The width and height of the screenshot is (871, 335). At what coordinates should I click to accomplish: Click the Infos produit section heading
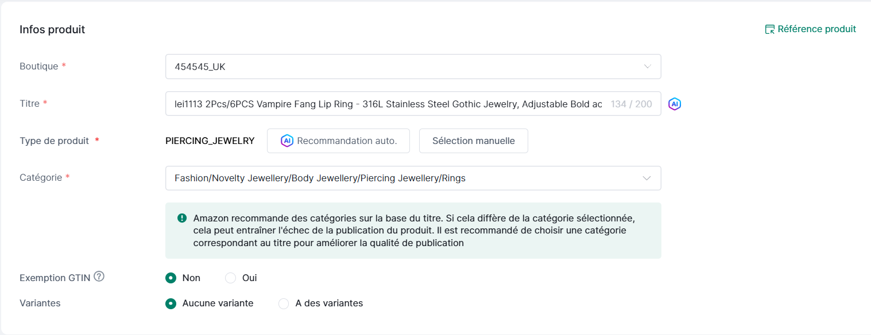52,30
